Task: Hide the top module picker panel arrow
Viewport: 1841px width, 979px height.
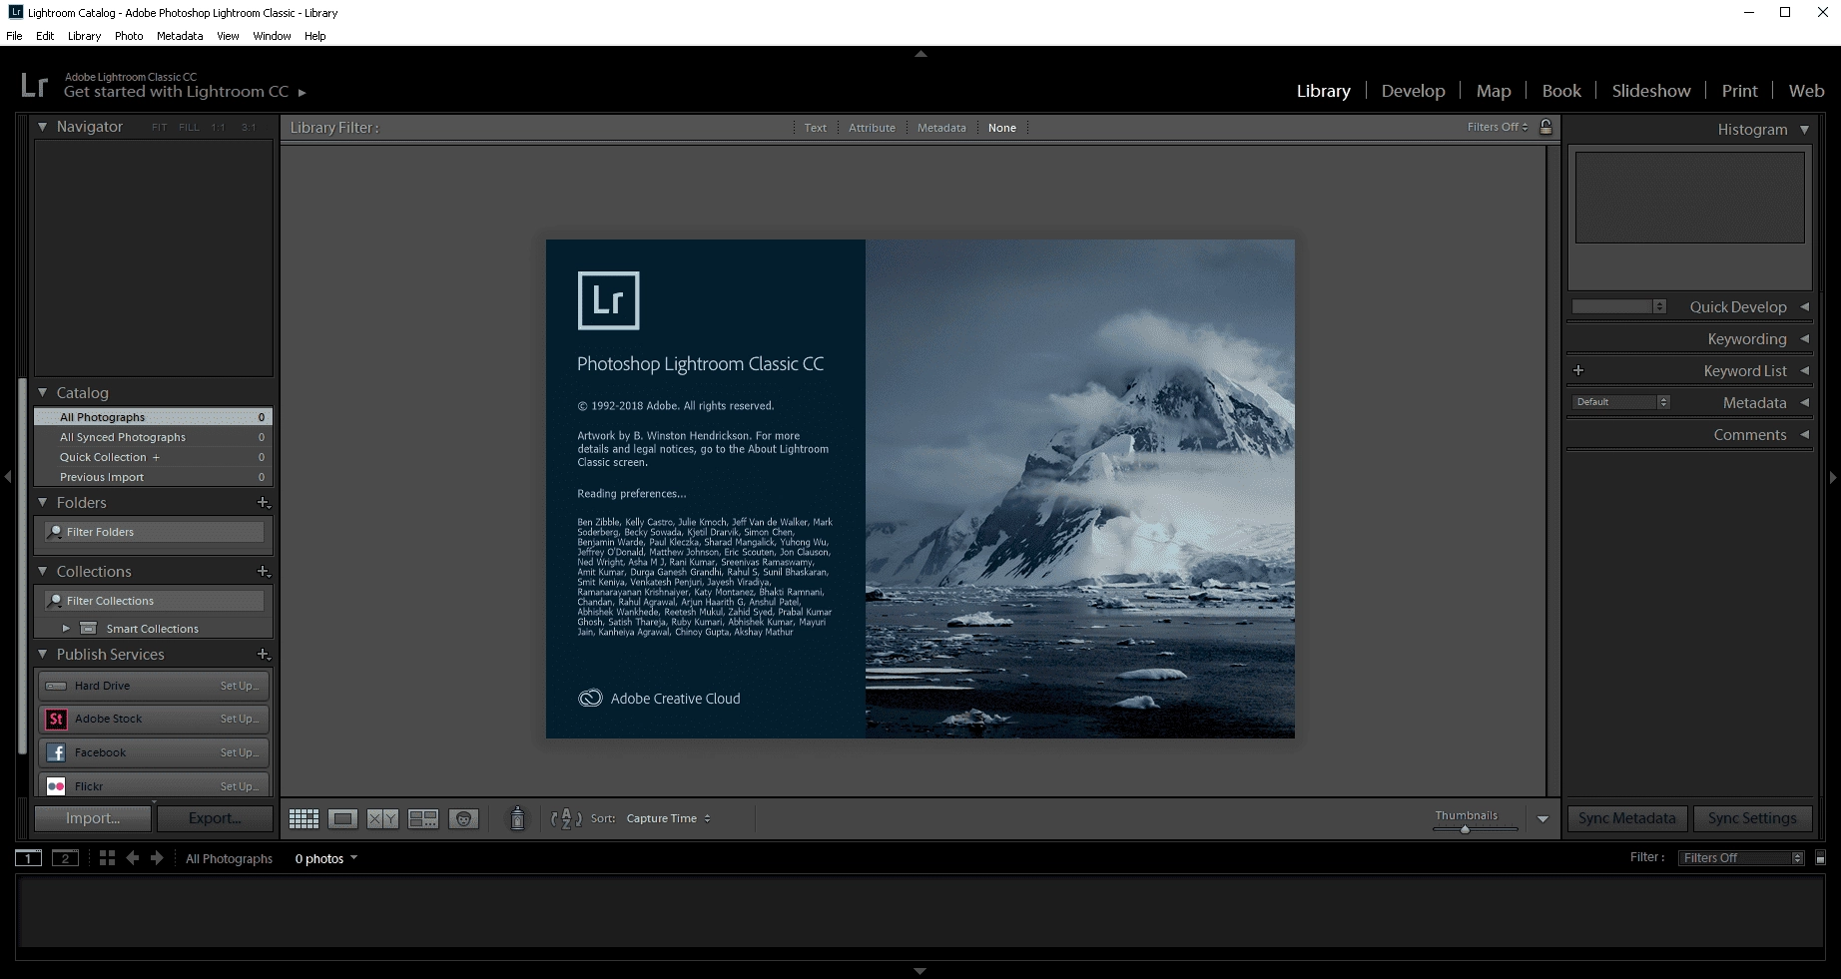Action: [x=920, y=54]
